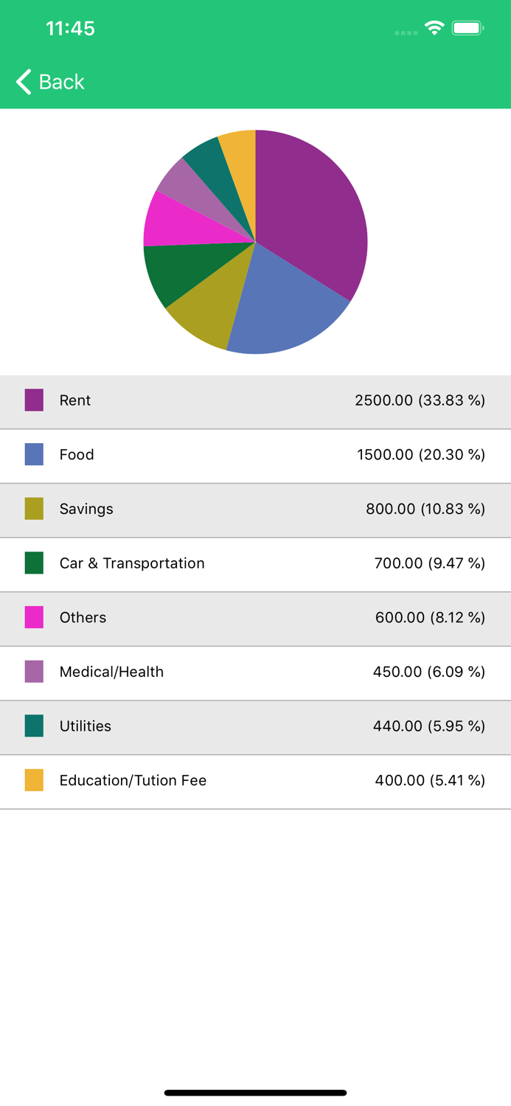Click the purple Rent color swatch
Image resolution: width=511 pixels, height=1106 pixels.
[x=34, y=400]
